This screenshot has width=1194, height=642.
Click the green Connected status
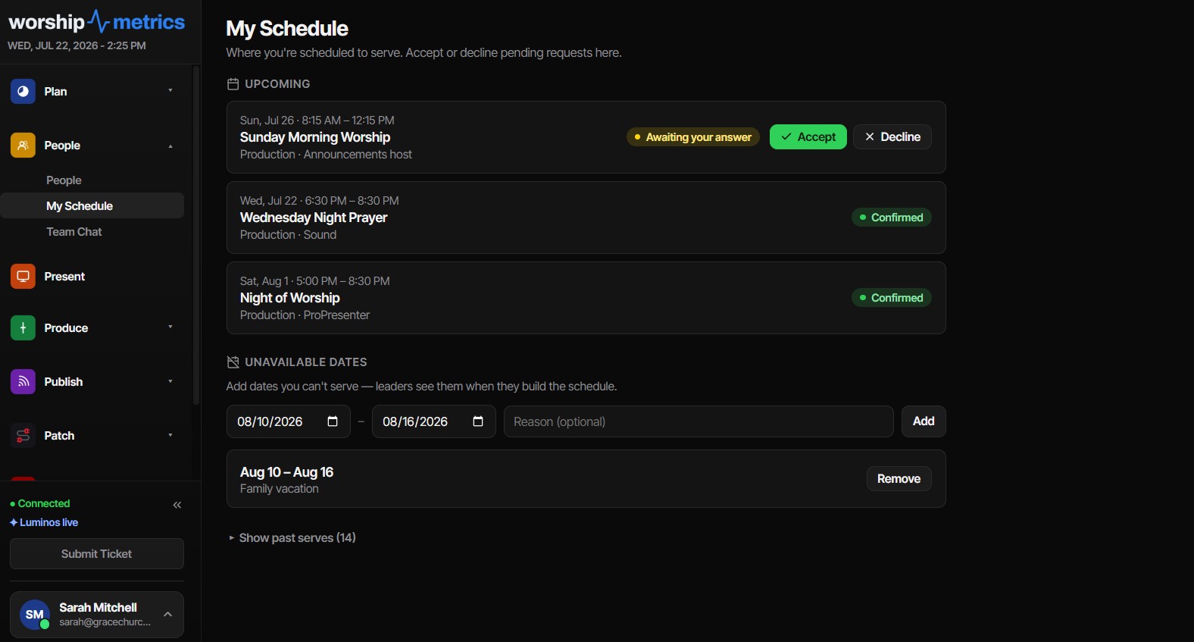[40, 503]
